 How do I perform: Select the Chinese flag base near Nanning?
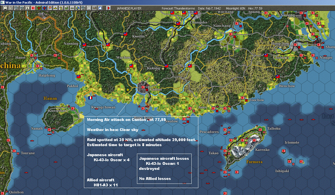[x=85, y=44]
